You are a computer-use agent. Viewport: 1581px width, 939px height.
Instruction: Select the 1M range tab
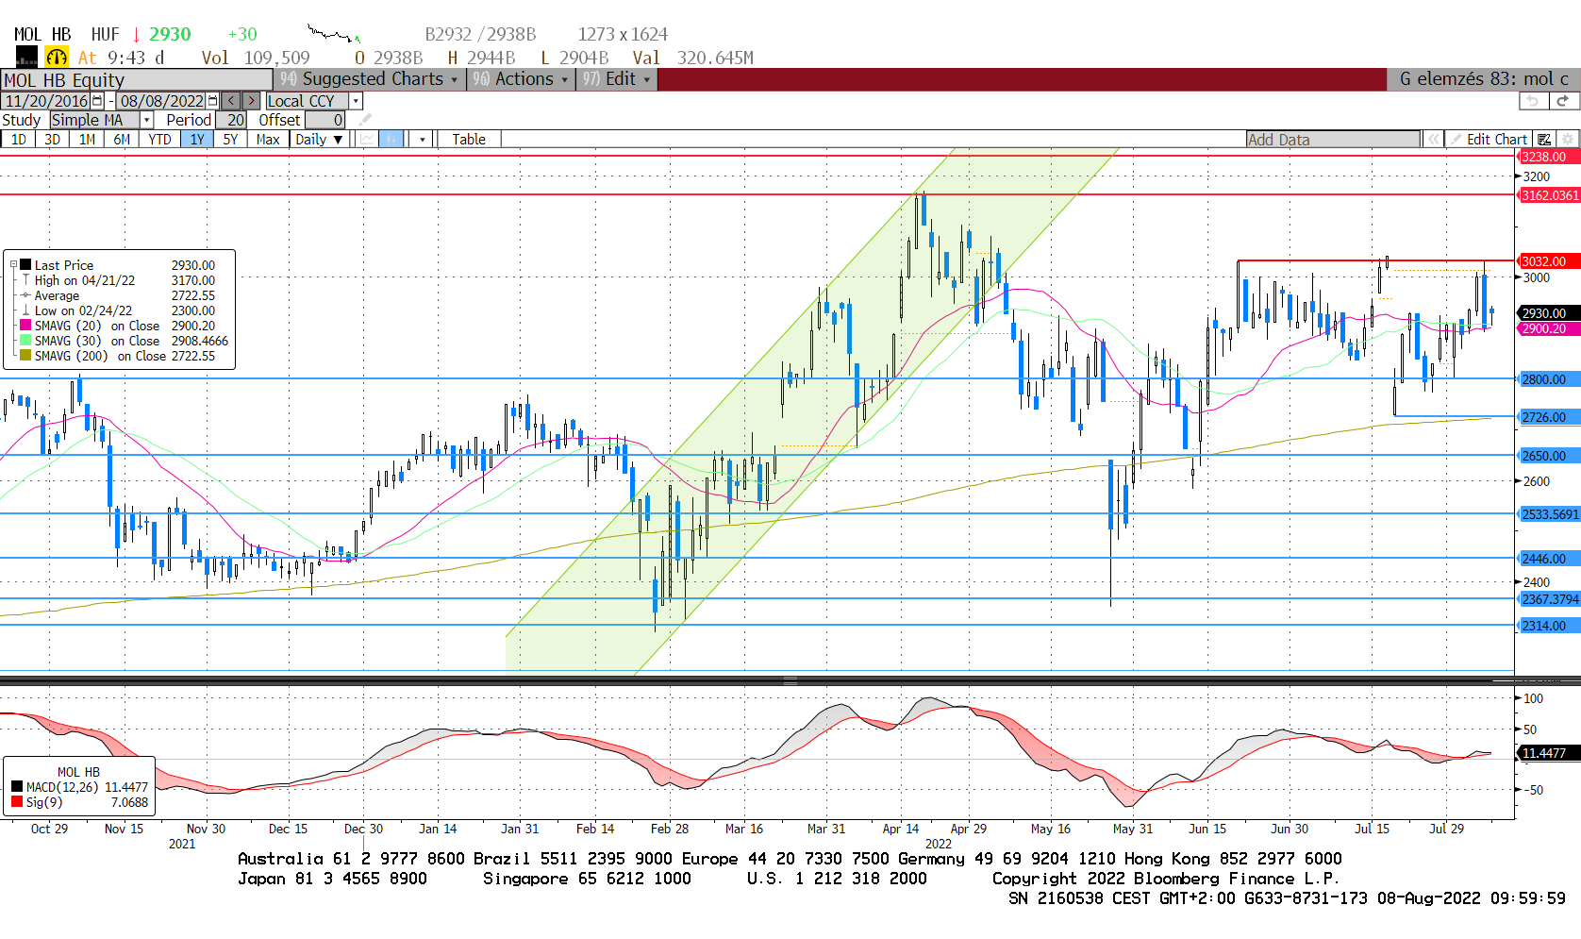[87, 140]
